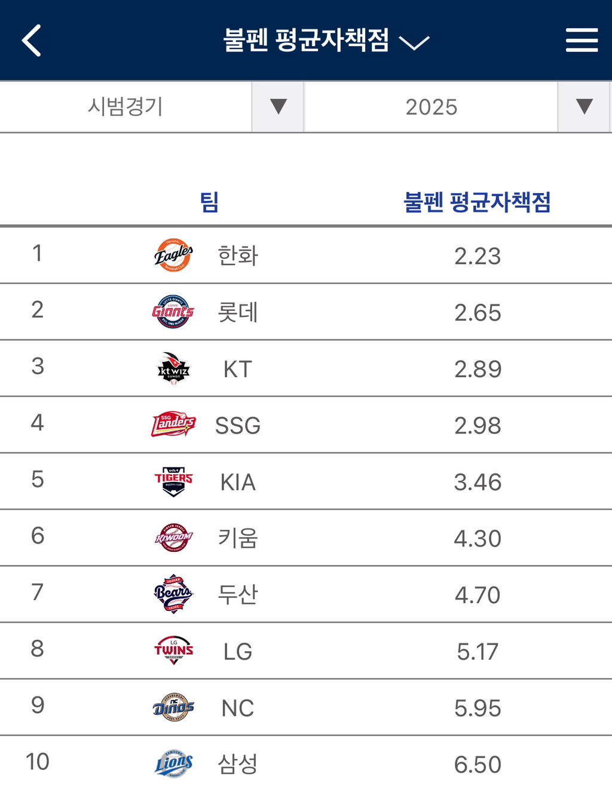Image resolution: width=612 pixels, height=791 pixels.
Task: Sort by the 팀 column header
Action: point(209,201)
